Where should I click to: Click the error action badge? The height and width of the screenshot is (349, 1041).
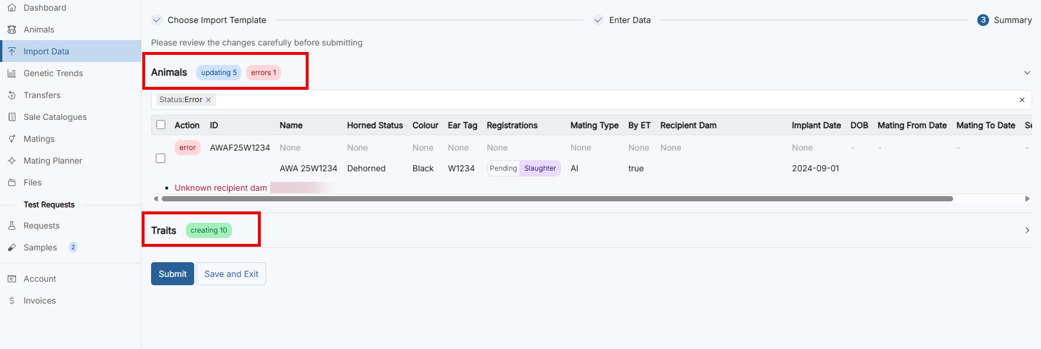coord(188,148)
